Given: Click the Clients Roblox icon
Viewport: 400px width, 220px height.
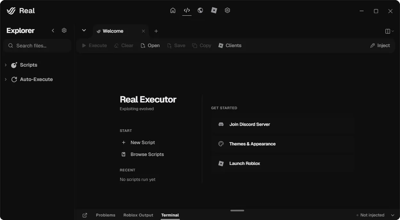Looking at the screenshot, I should [x=221, y=45].
